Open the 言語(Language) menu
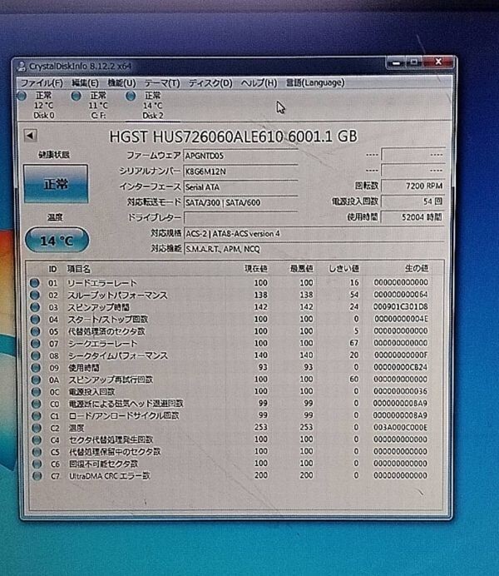 click(315, 82)
